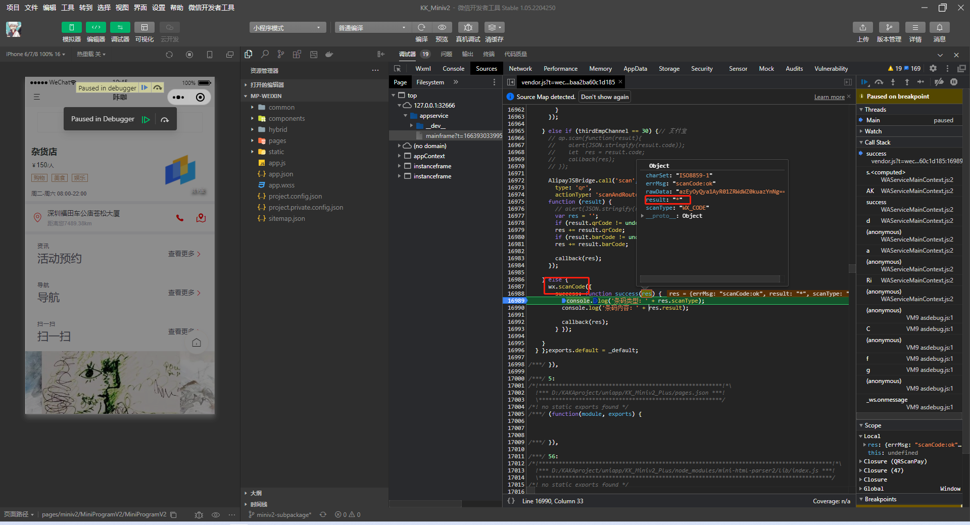
Task: Open the 小程序模式 mode dropdown
Action: click(287, 28)
